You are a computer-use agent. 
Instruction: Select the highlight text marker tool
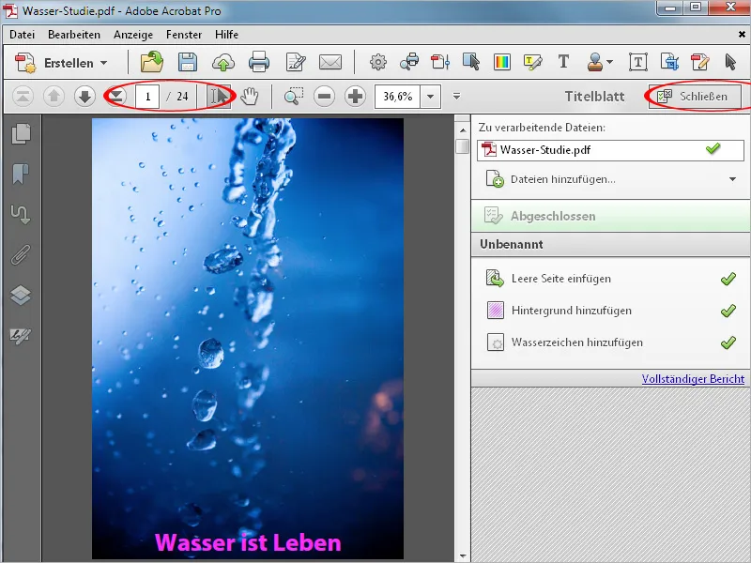pos(532,62)
